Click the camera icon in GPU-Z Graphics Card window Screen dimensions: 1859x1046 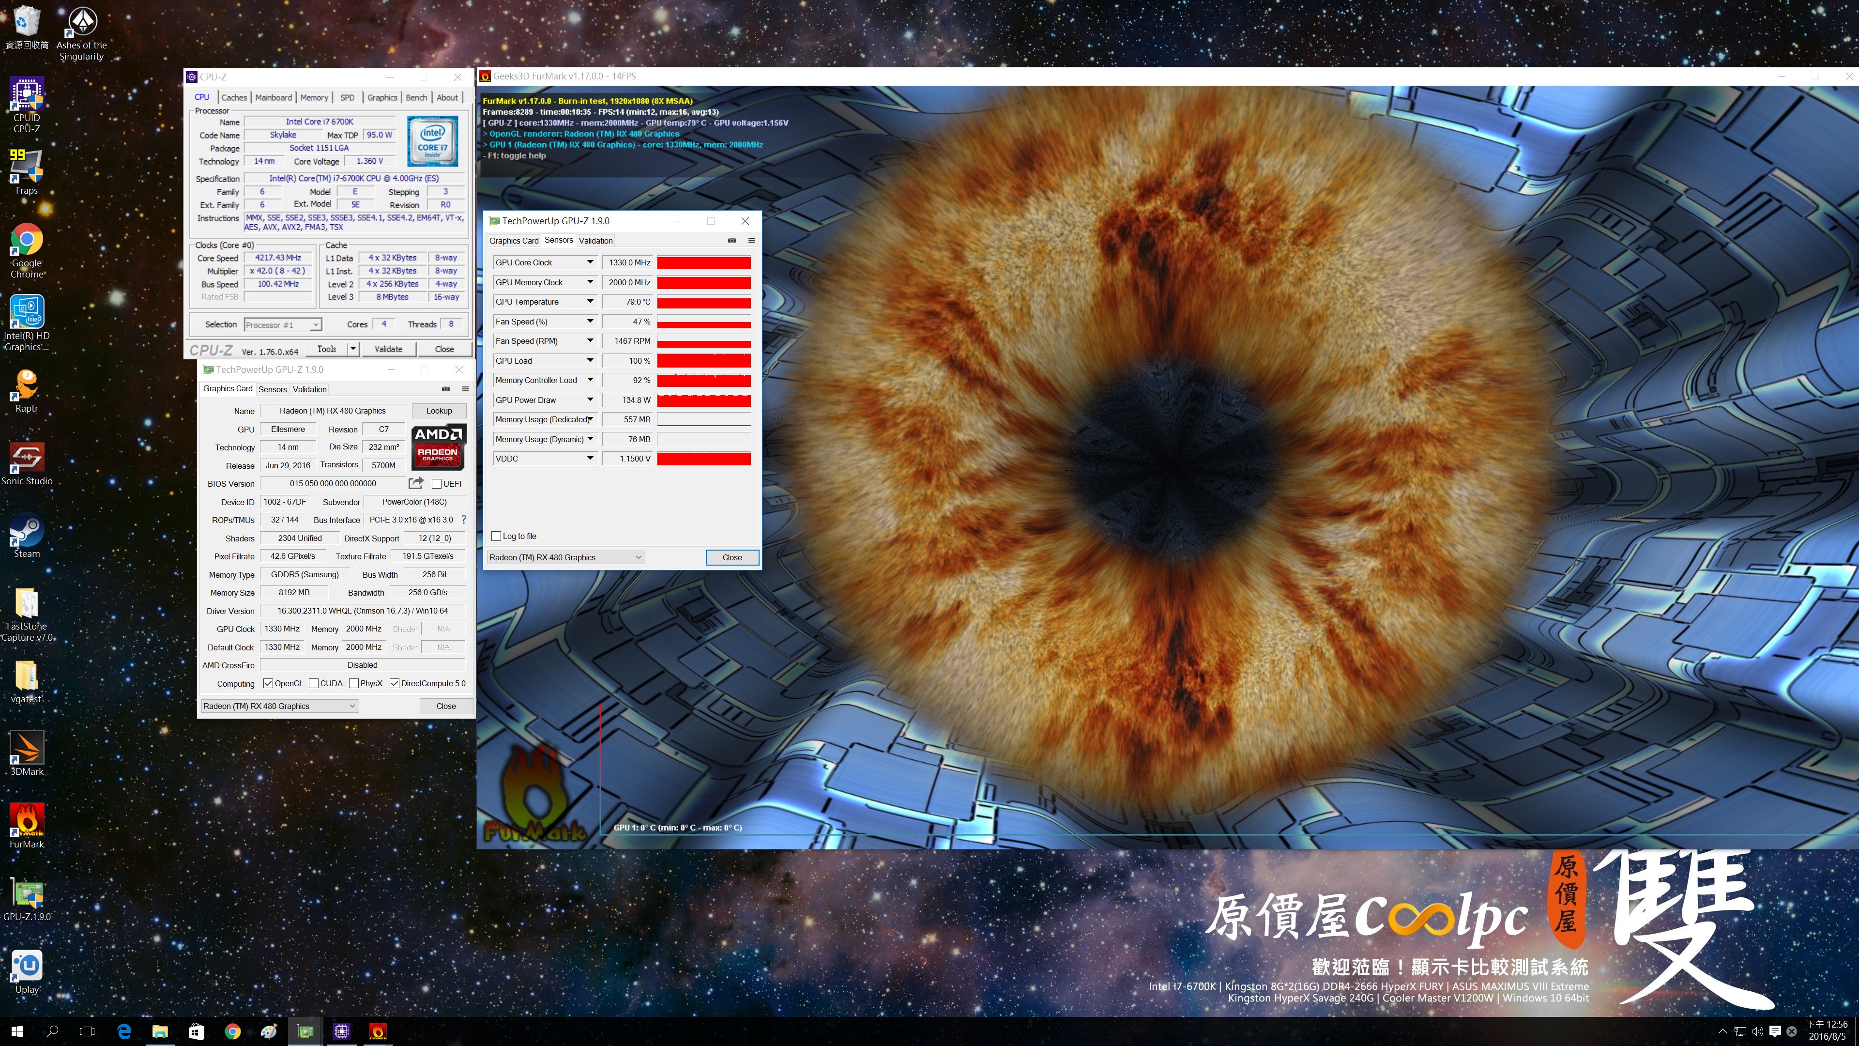click(446, 389)
